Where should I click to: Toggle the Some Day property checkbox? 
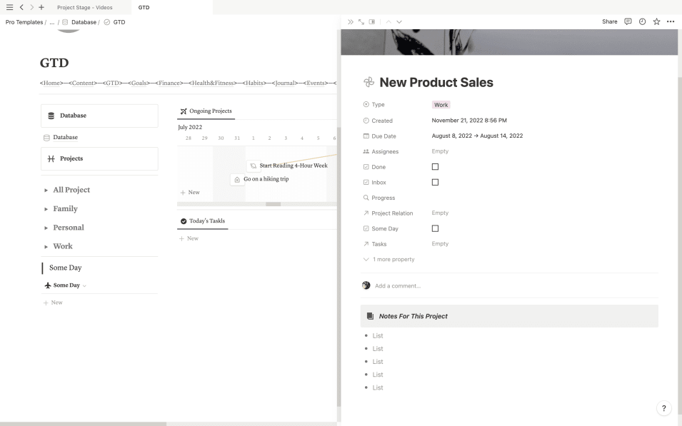(x=436, y=229)
